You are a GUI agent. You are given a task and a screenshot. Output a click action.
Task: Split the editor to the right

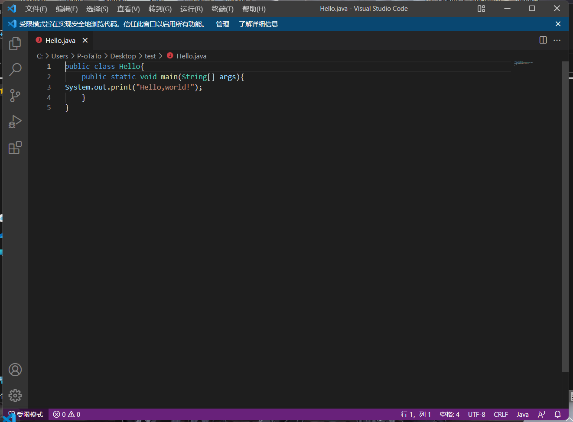coord(543,40)
